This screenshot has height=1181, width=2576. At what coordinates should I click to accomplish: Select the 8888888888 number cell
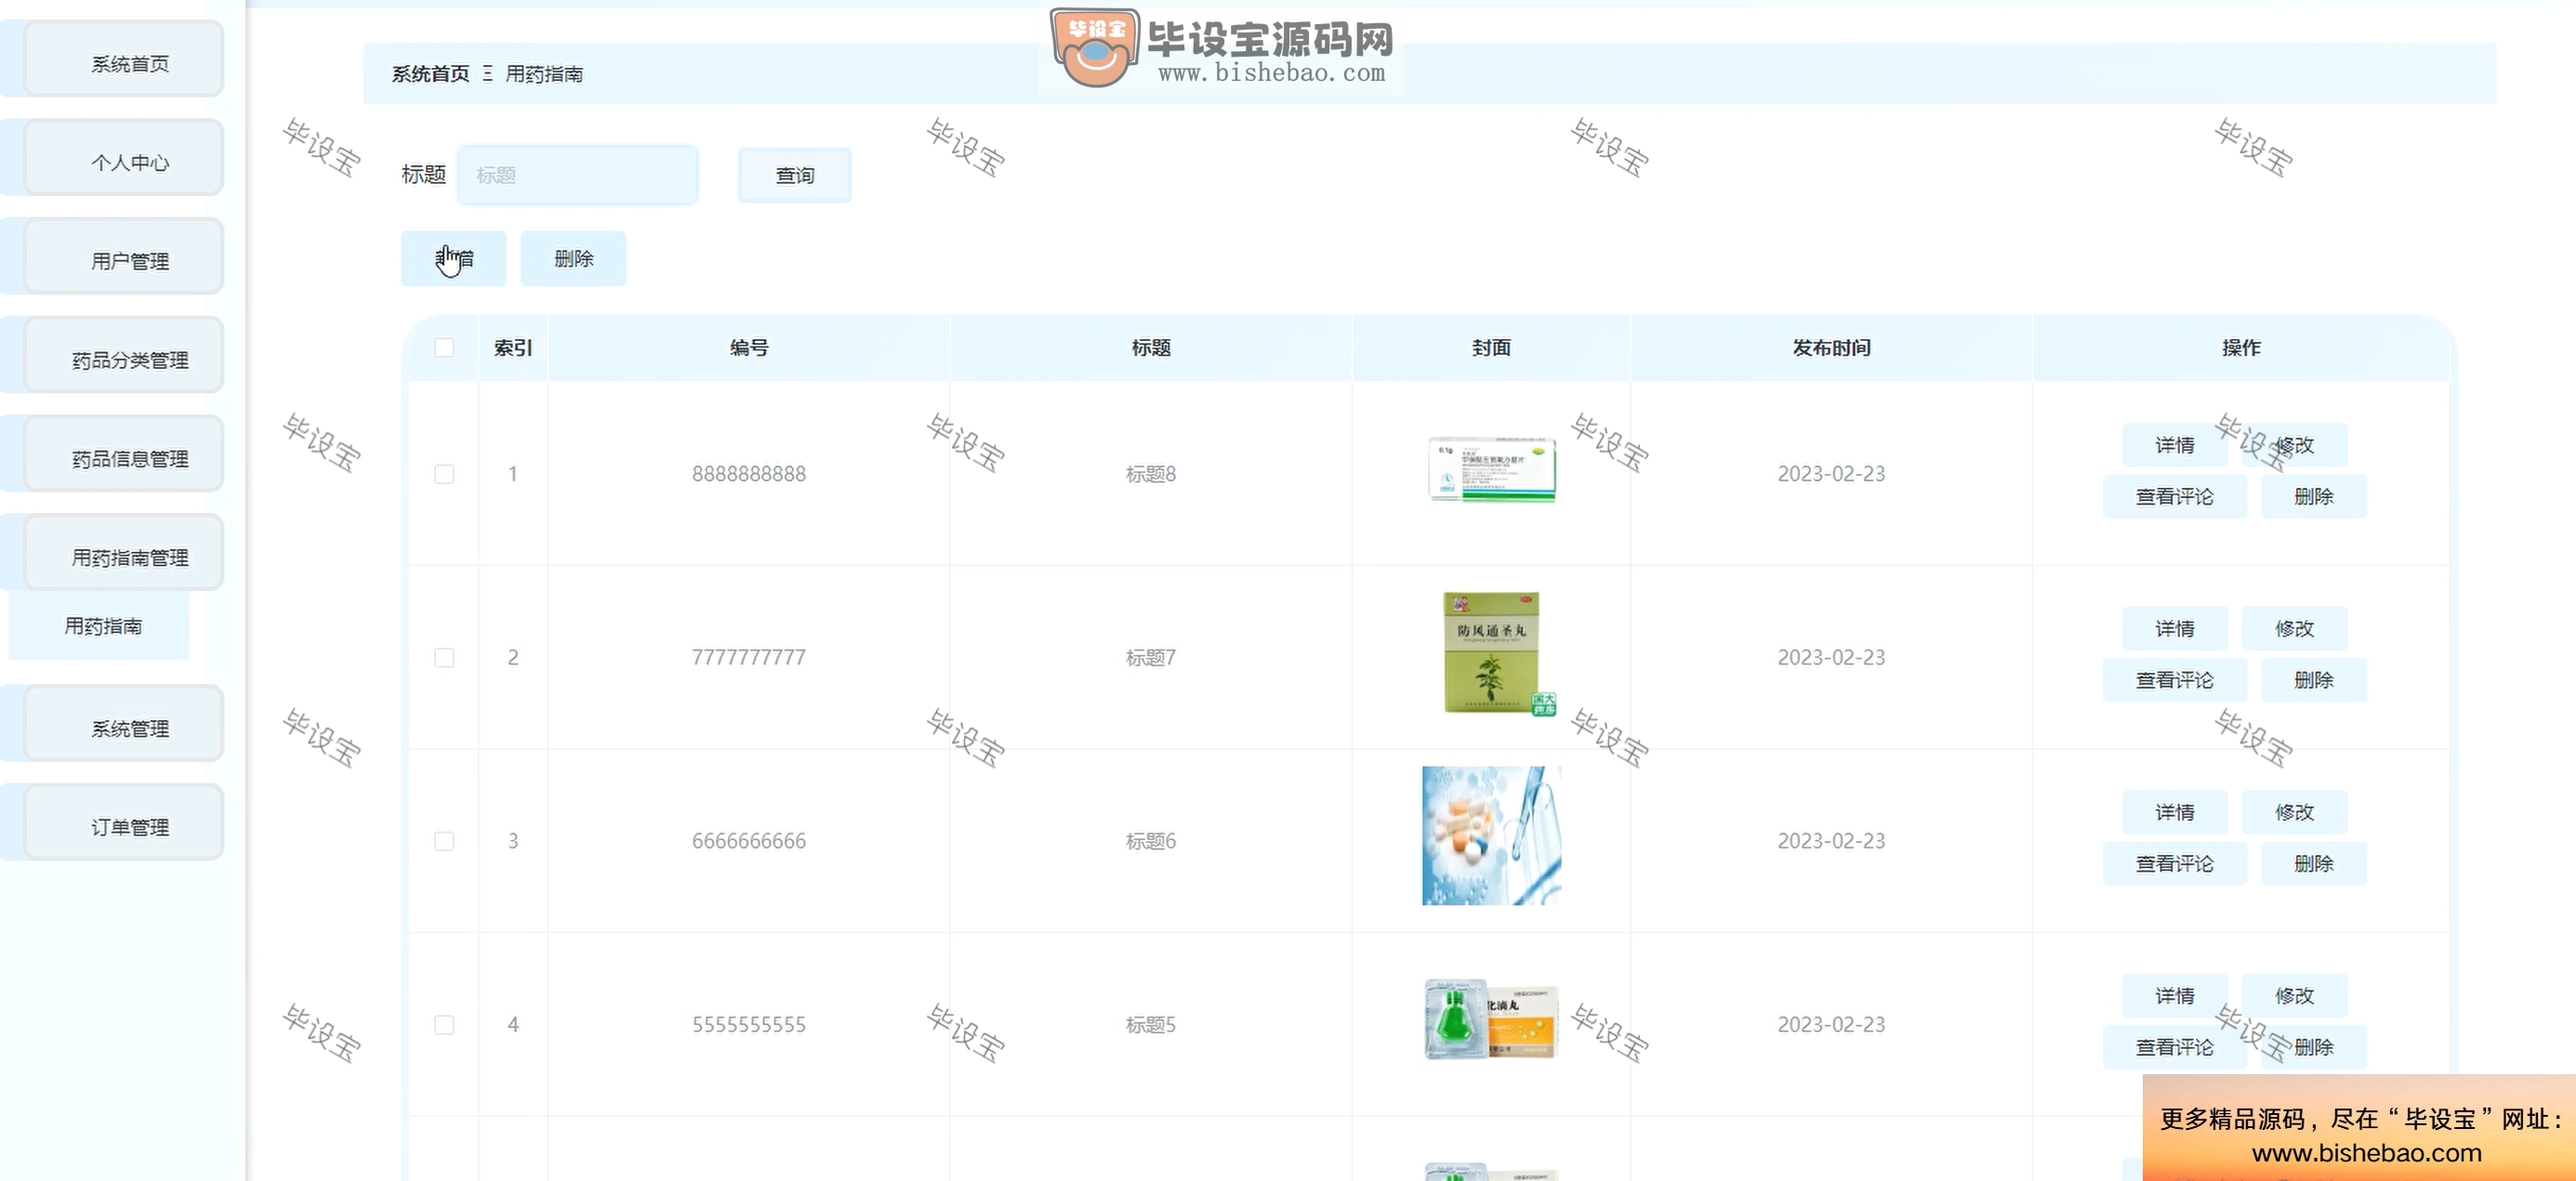click(x=749, y=474)
